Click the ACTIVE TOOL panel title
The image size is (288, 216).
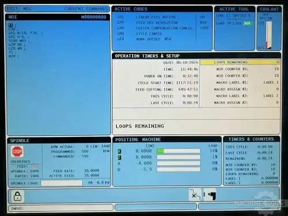[x=234, y=9]
